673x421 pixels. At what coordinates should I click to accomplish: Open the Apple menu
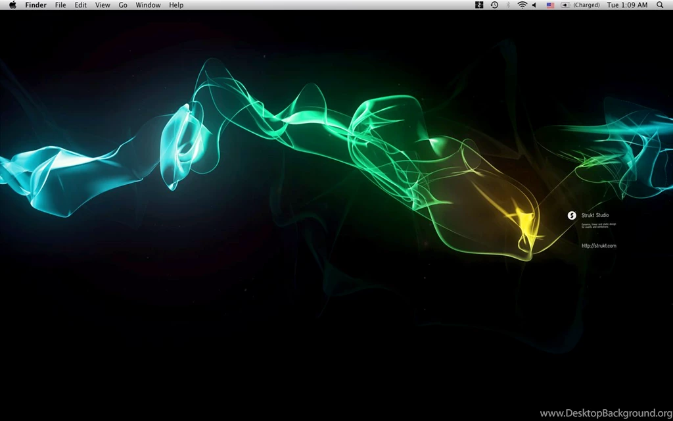click(12, 5)
